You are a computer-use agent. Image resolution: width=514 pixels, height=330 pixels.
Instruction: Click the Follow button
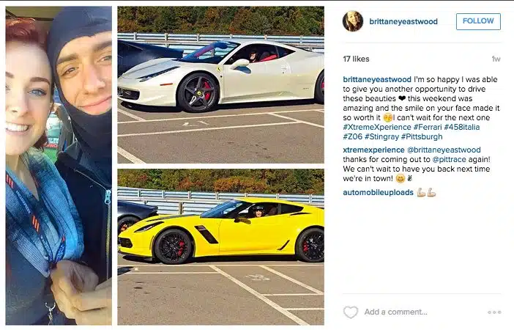pos(478,21)
